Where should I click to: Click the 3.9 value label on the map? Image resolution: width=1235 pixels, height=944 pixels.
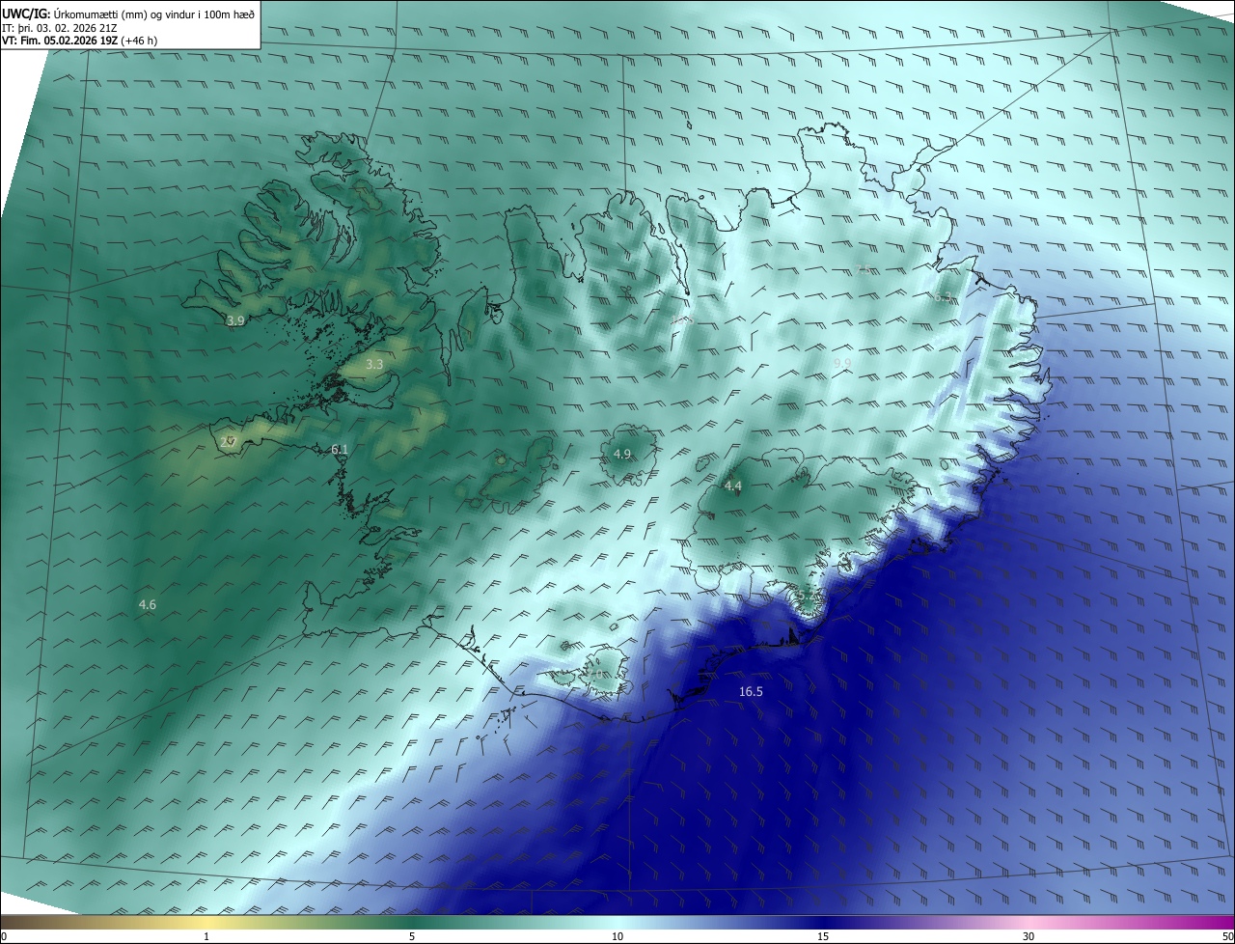tap(235, 320)
